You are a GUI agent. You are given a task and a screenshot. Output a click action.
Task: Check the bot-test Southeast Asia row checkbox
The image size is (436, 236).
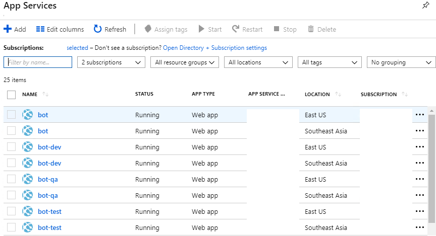tap(12, 227)
